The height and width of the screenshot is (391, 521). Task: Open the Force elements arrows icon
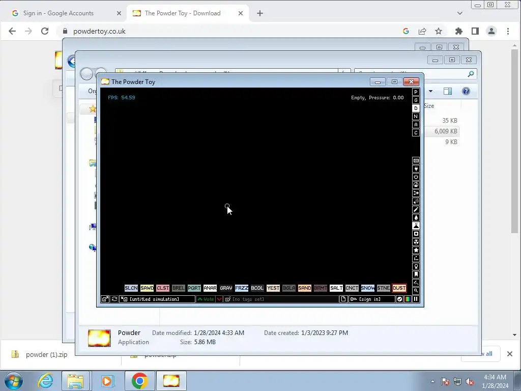point(416,193)
